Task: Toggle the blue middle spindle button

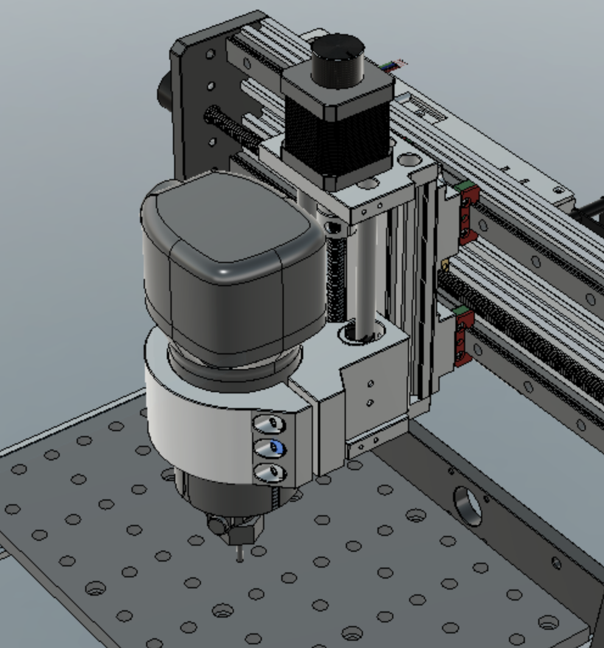Action: (270, 446)
